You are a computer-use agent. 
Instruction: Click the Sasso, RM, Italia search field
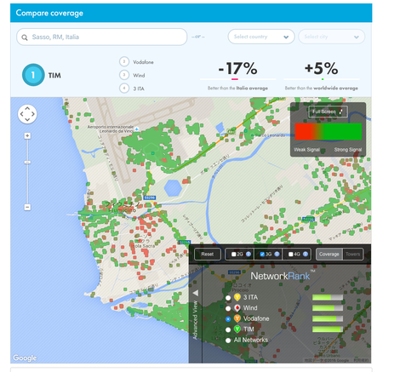[x=102, y=37]
